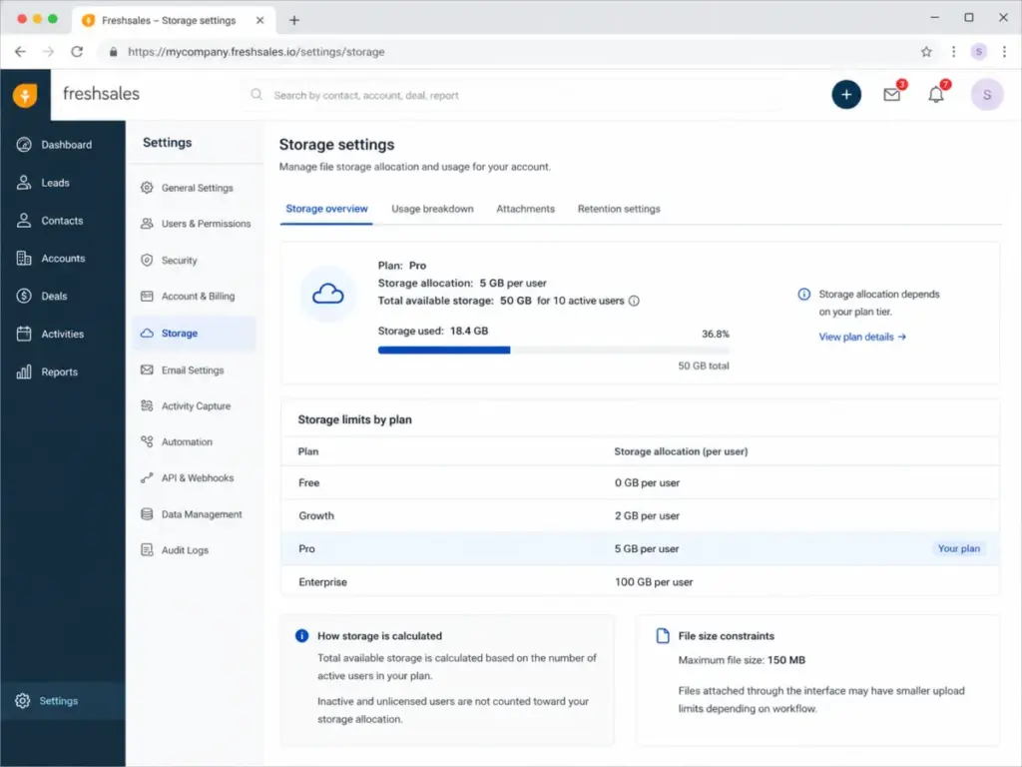Open Automation settings
Image resolution: width=1022 pixels, height=767 pixels.
pyautogui.click(x=177, y=441)
